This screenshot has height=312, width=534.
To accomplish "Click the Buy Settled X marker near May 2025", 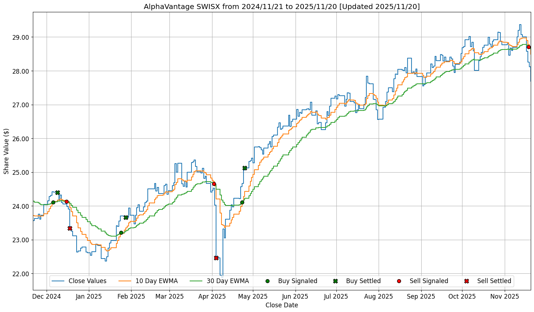I will pyautogui.click(x=245, y=168).
